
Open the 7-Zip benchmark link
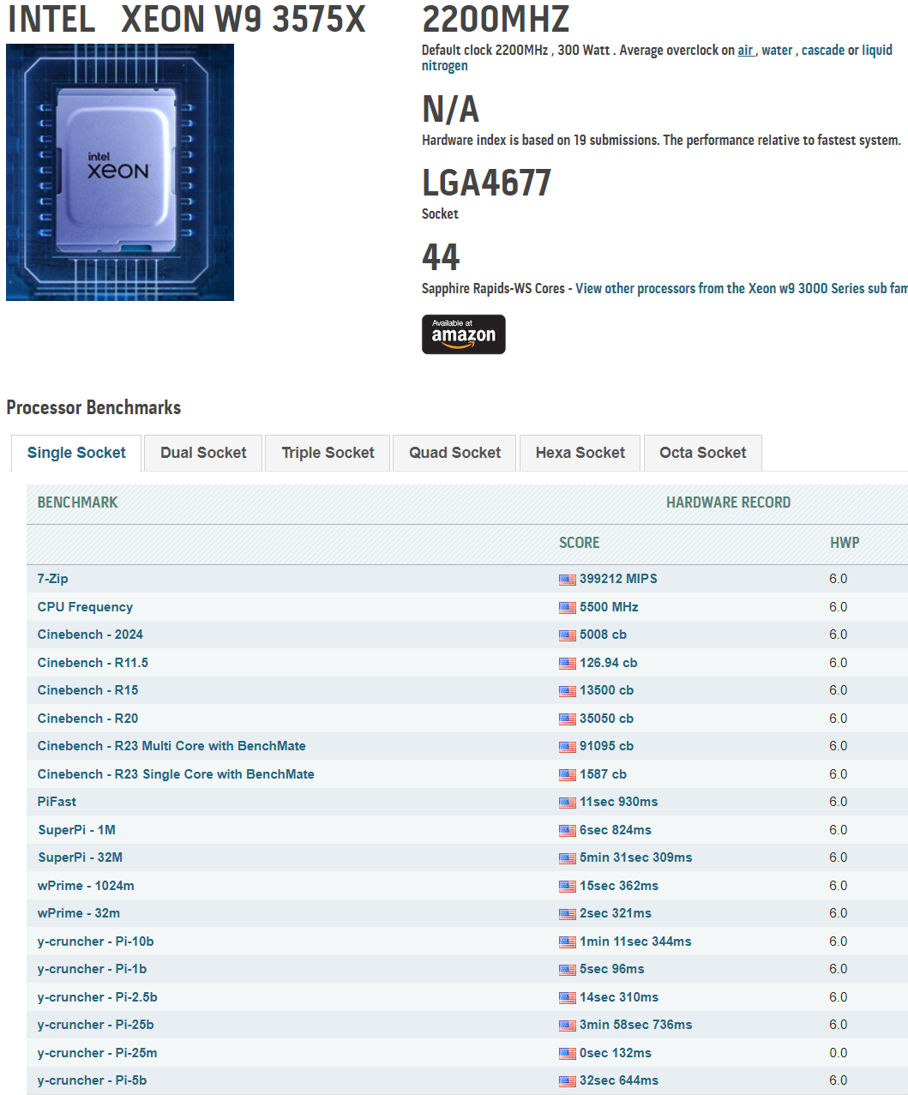point(52,579)
